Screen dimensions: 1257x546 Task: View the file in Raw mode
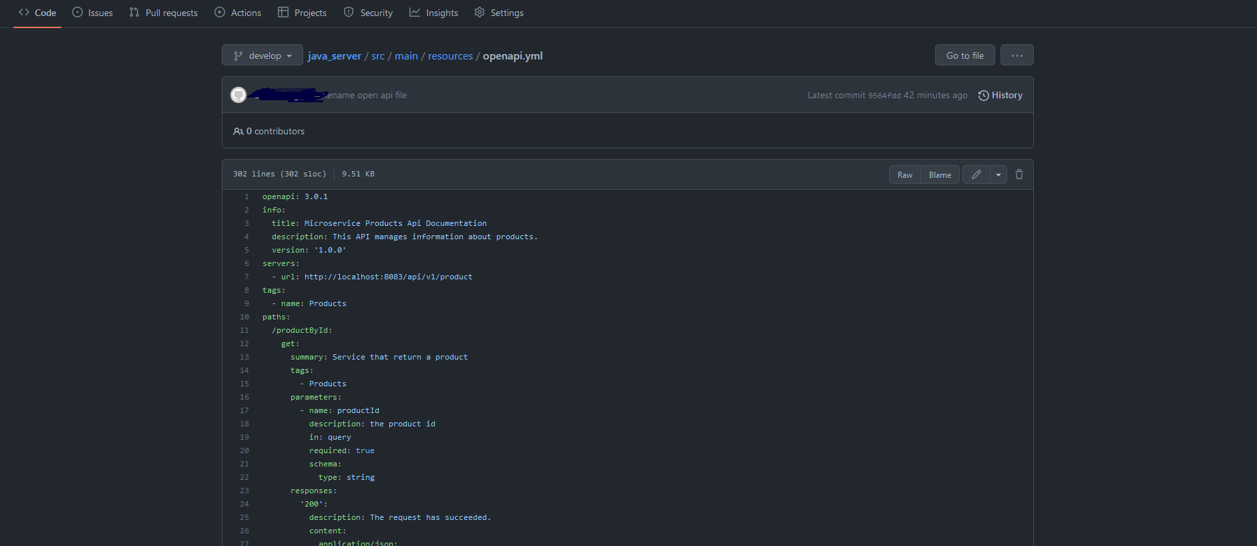click(x=904, y=174)
